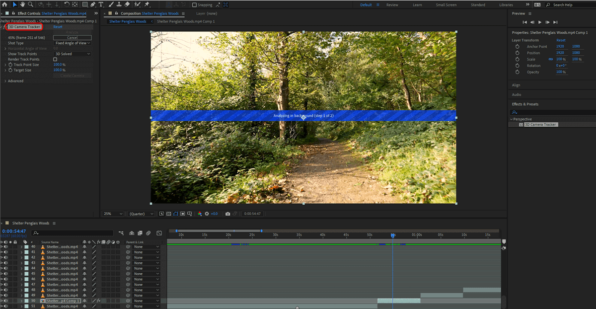Enable the Render Track Points checkbox
The image size is (596, 309).
(56, 59)
